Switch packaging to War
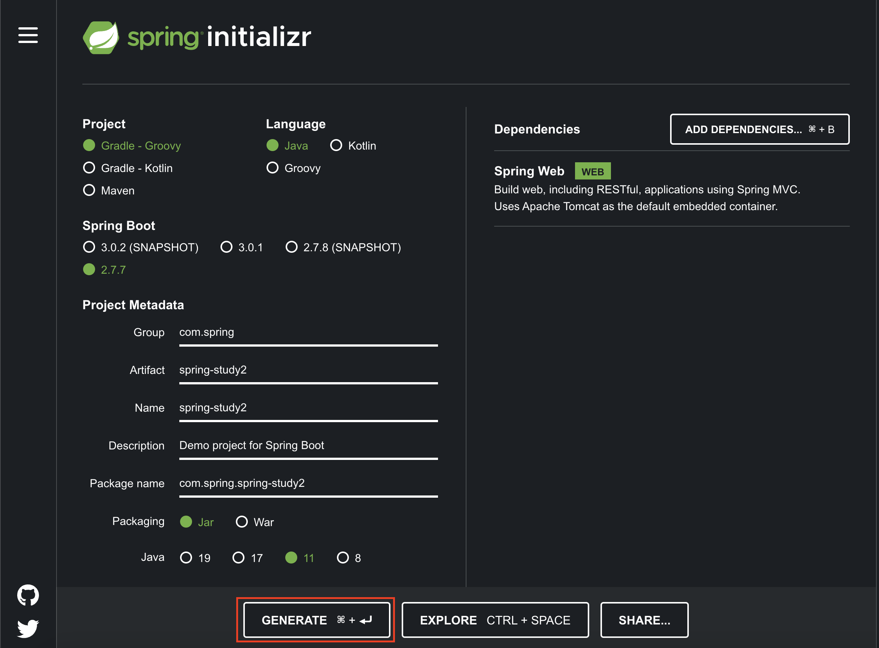The image size is (879, 648). (241, 522)
